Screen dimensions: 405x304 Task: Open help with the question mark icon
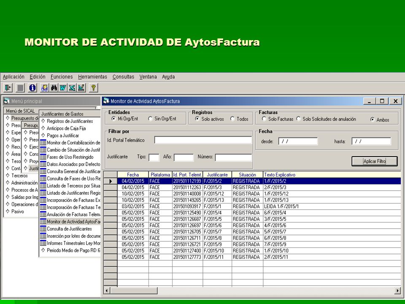[x=93, y=88]
